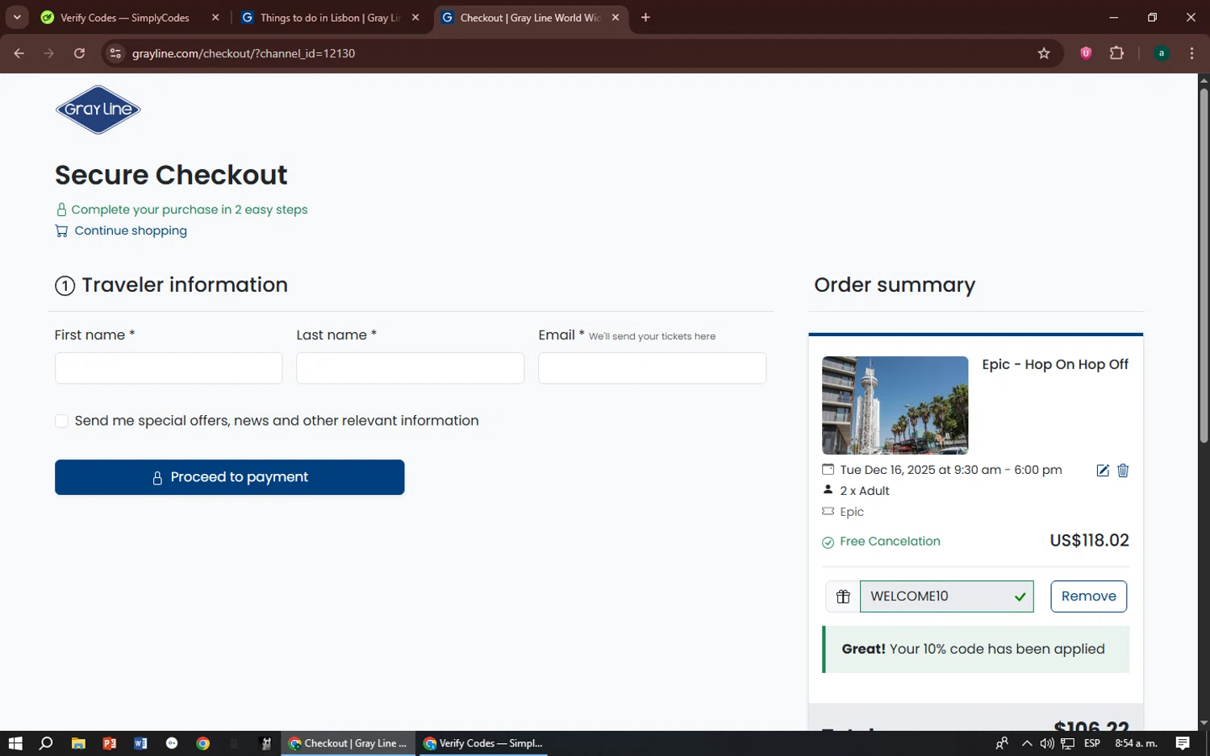Screen dimensions: 1210x756
Task: Open Verify Codes taskbar window
Action: (x=484, y=743)
